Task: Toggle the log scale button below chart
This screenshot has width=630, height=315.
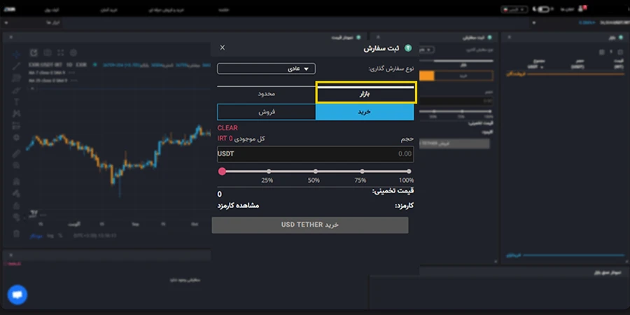Action: (x=50, y=235)
